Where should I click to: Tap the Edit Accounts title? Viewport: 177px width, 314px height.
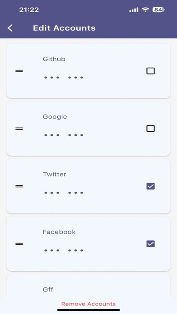[x=64, y=28]
